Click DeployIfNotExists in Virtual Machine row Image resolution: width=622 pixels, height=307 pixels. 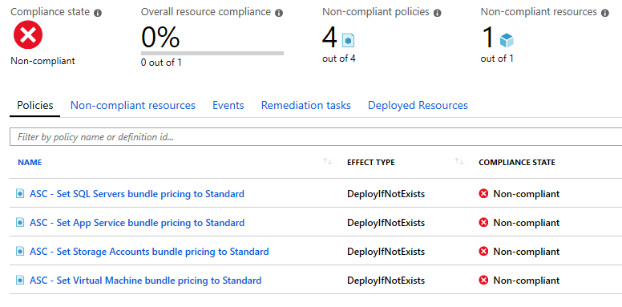(x=386, y=281)
